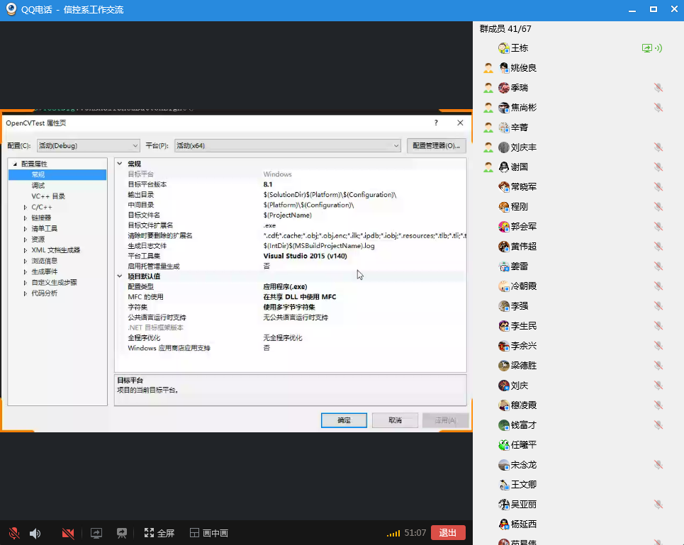Start screen sharing with the monitor icon

pos(96,533)
